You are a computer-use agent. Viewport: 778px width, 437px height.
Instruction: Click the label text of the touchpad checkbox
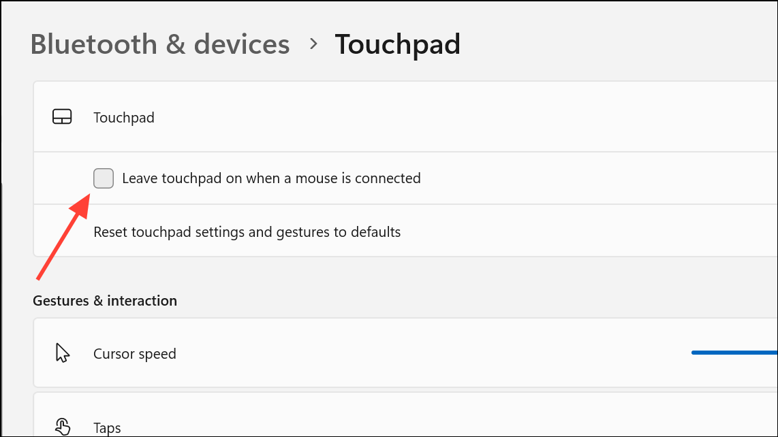point(271,178)
